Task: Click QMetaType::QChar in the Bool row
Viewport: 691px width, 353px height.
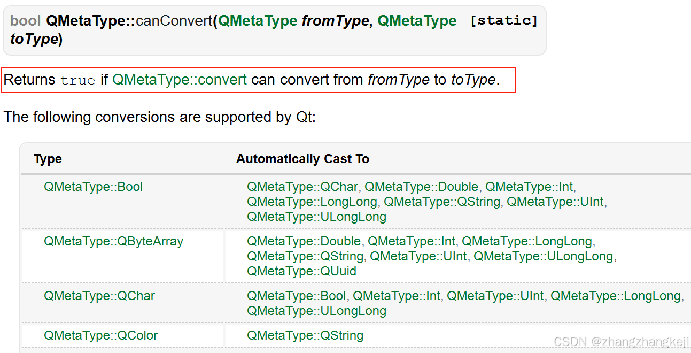Action: click(x=302, y=187)
